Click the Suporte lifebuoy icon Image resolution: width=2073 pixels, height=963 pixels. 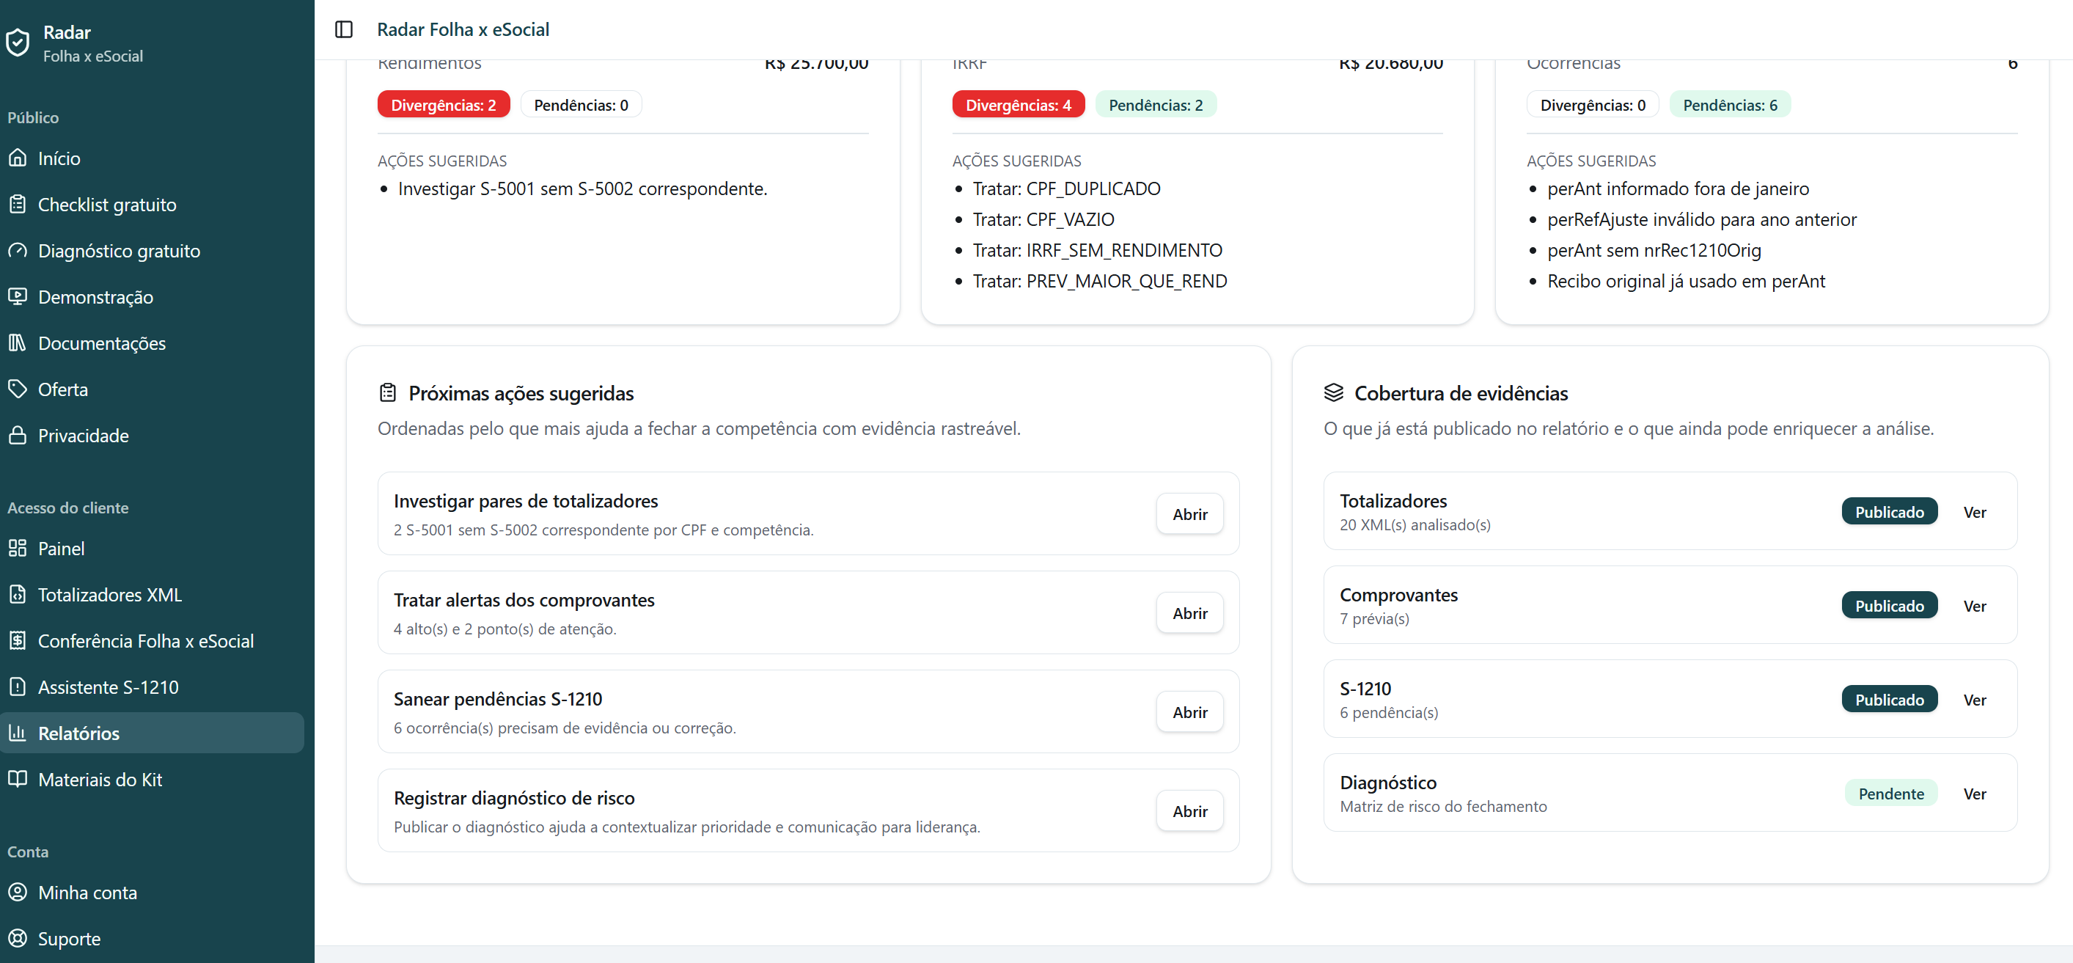coord(18,938)
